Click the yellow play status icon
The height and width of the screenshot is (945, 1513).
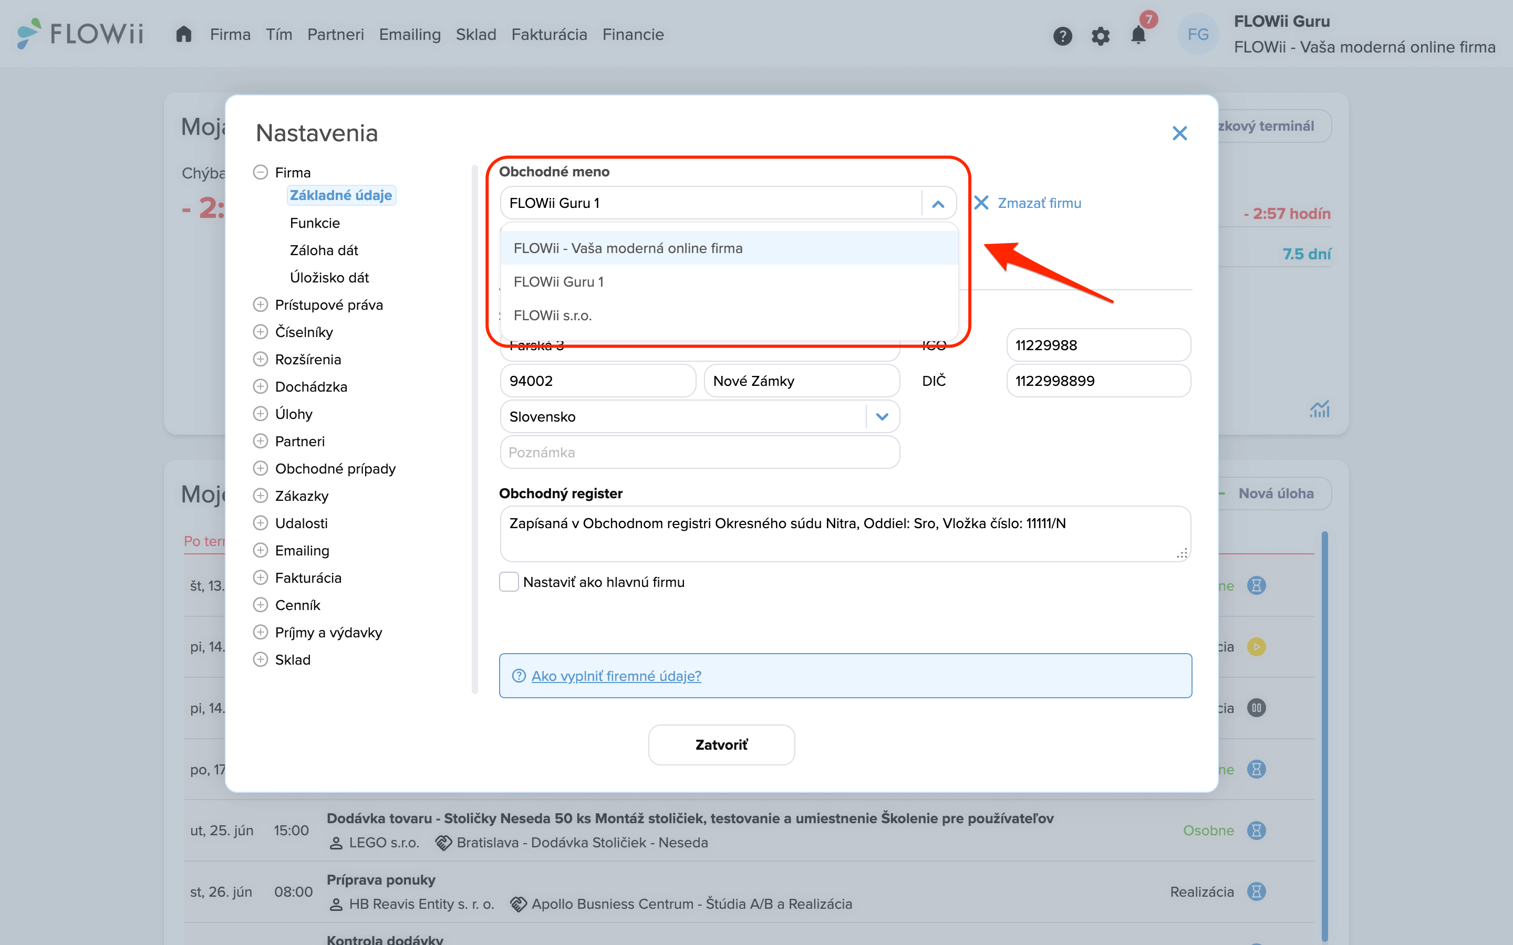[1256, 647]
